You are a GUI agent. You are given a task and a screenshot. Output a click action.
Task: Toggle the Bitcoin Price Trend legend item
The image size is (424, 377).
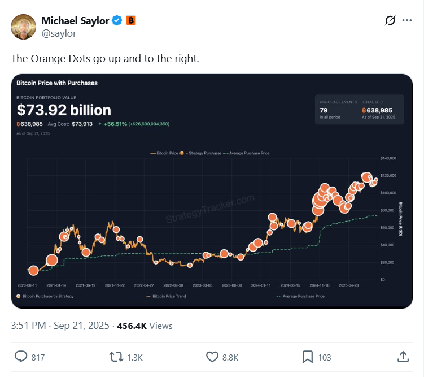(167, 296)
